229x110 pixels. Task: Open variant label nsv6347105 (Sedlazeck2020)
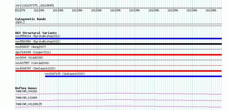click(x=65, y=74)
